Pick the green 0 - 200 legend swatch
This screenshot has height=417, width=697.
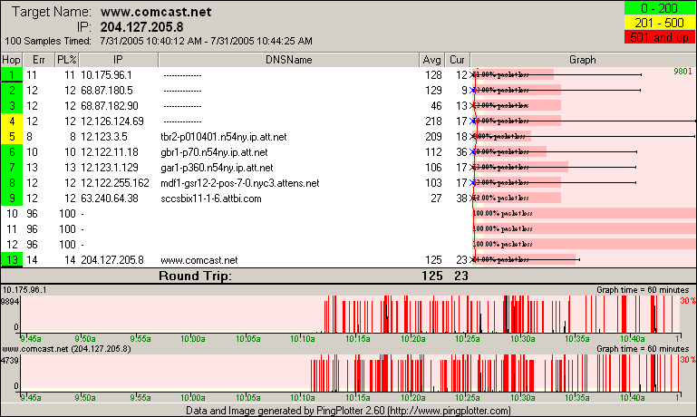tap(659, 8)
